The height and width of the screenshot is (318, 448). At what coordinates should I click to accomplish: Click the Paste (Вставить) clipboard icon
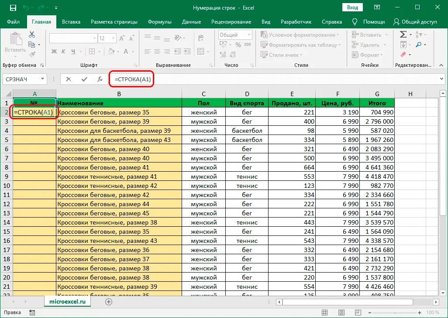pyautogui.click(x=15, y=38)
